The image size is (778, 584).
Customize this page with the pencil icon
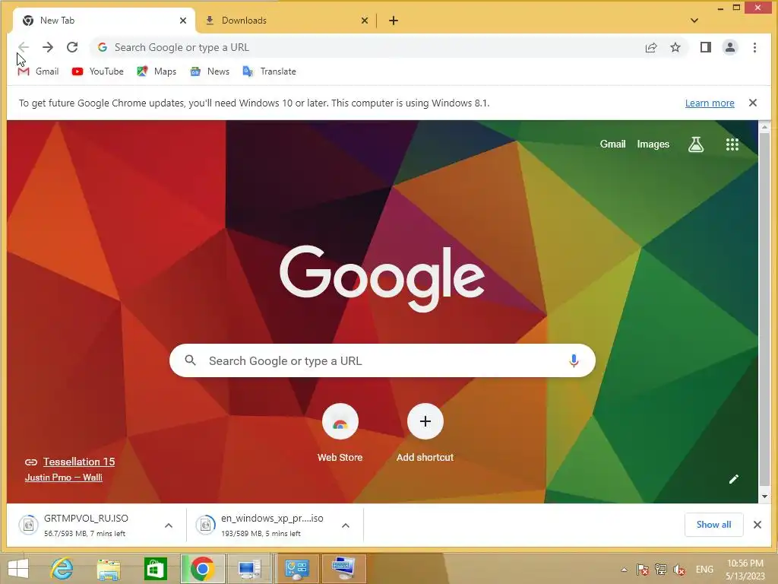pos(734,479)
